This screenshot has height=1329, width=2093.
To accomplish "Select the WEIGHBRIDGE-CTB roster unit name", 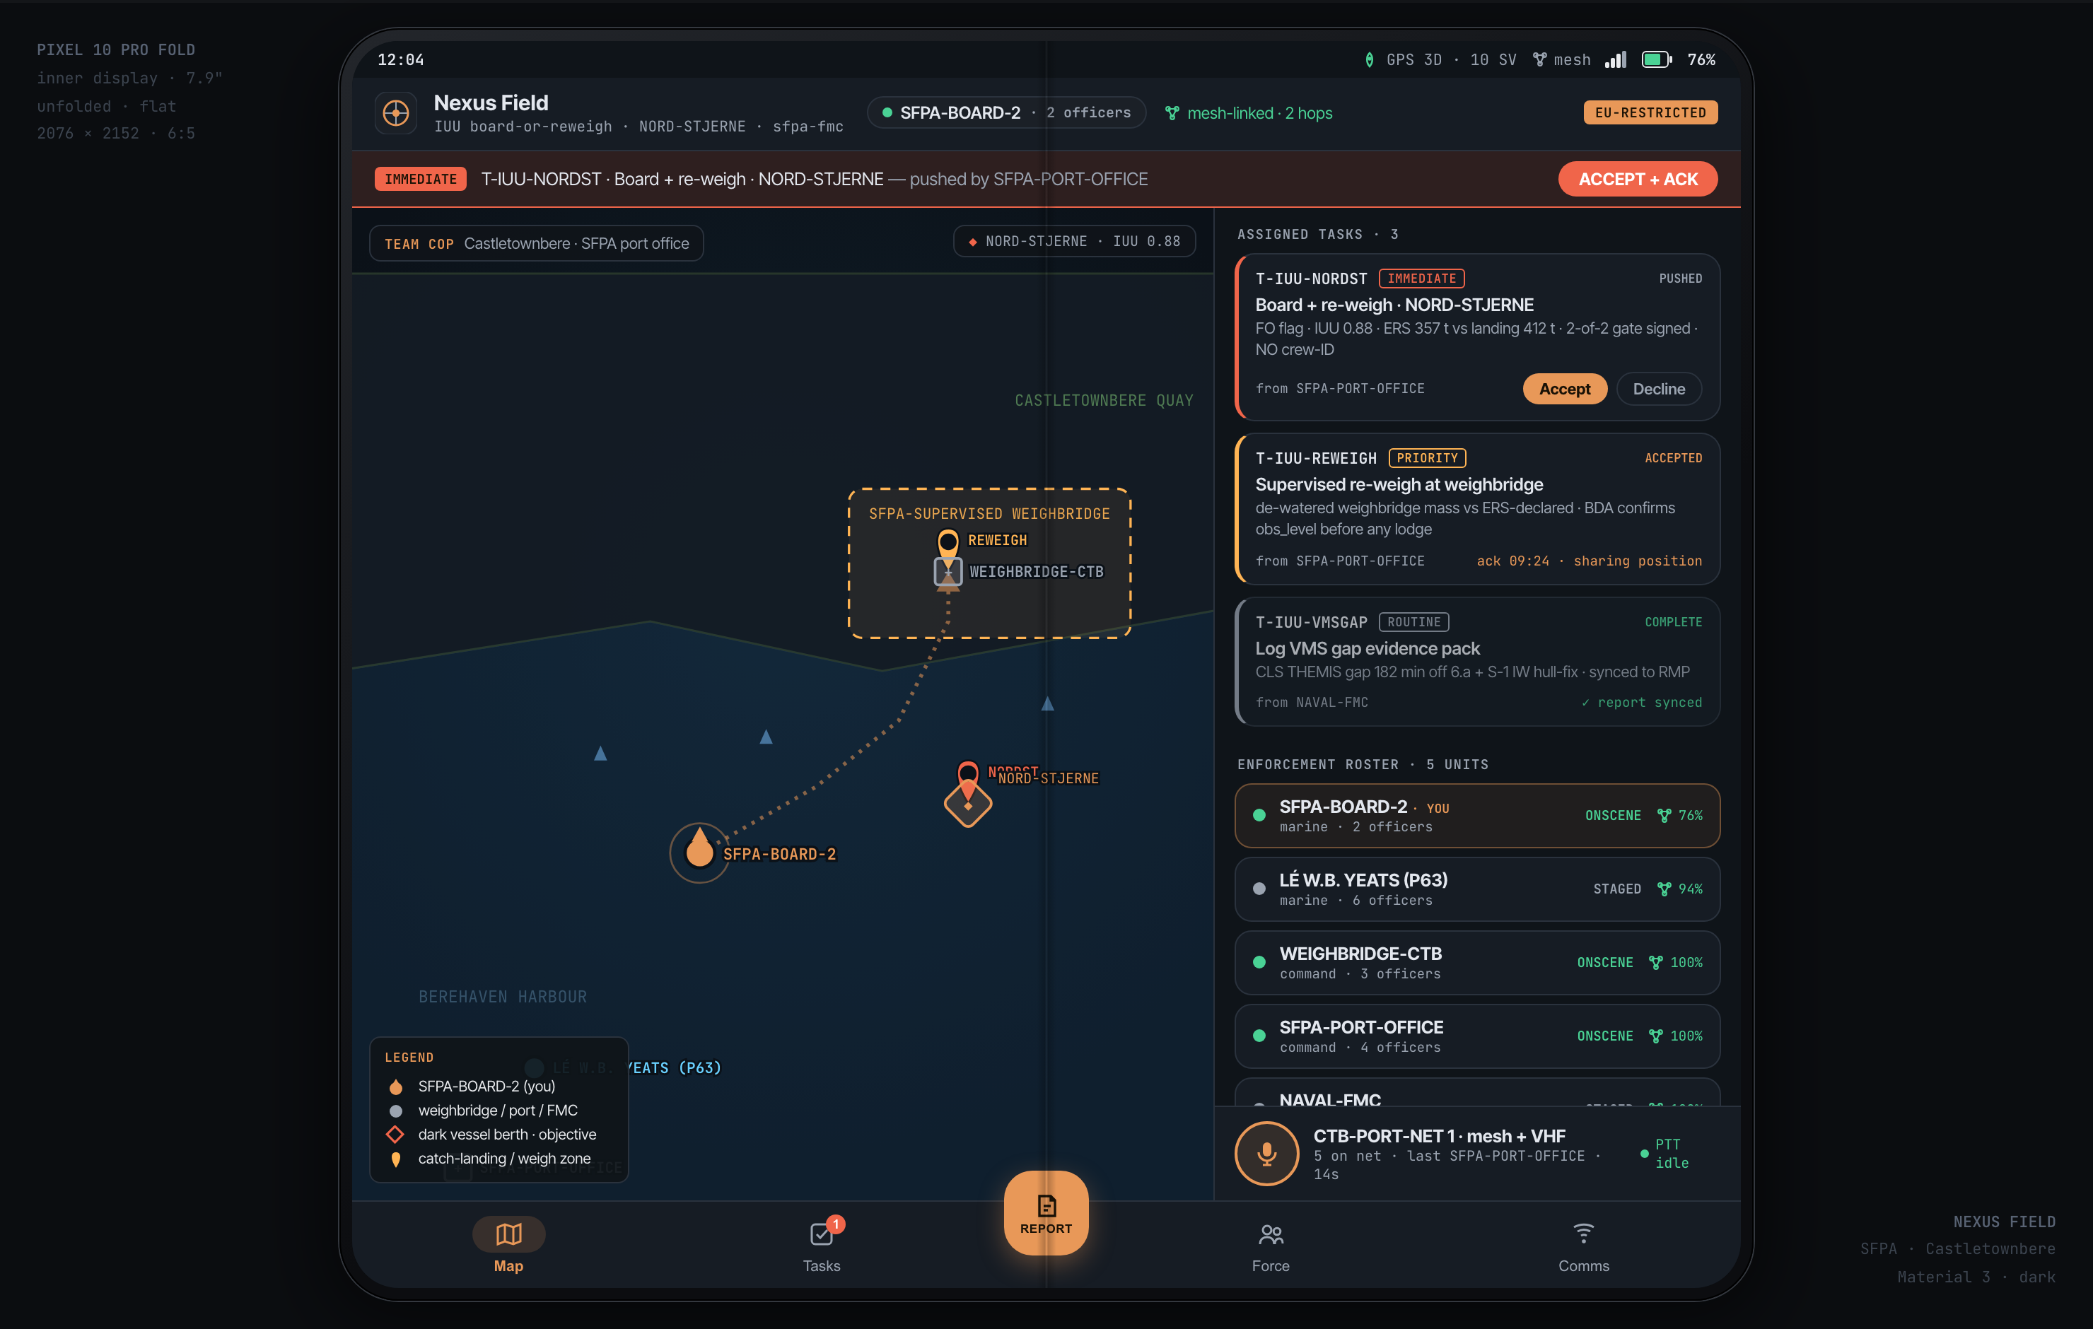I will point(1360,954).
